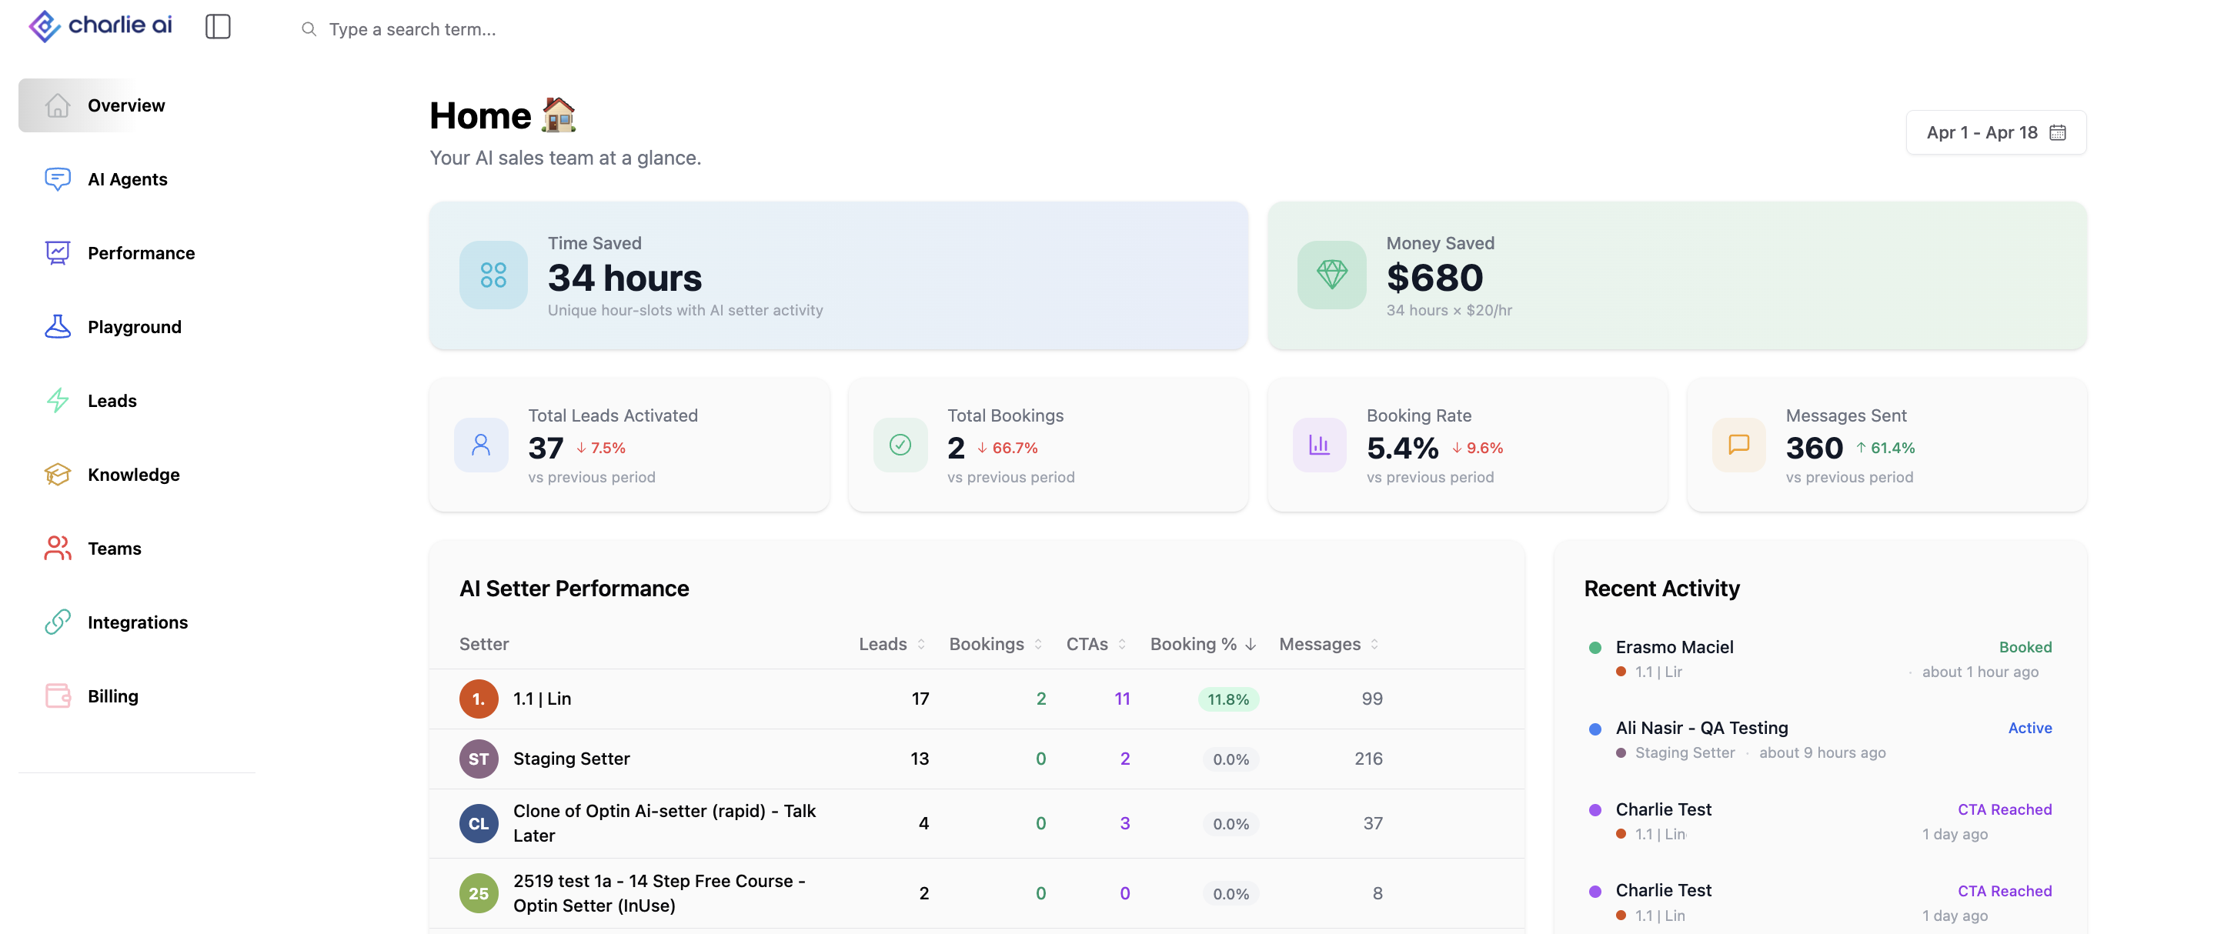The height and width of the screenshot is (934, 2224).
Task: Open the Apr 1 - Apr 18 date picker
Action: (1995, 132)
